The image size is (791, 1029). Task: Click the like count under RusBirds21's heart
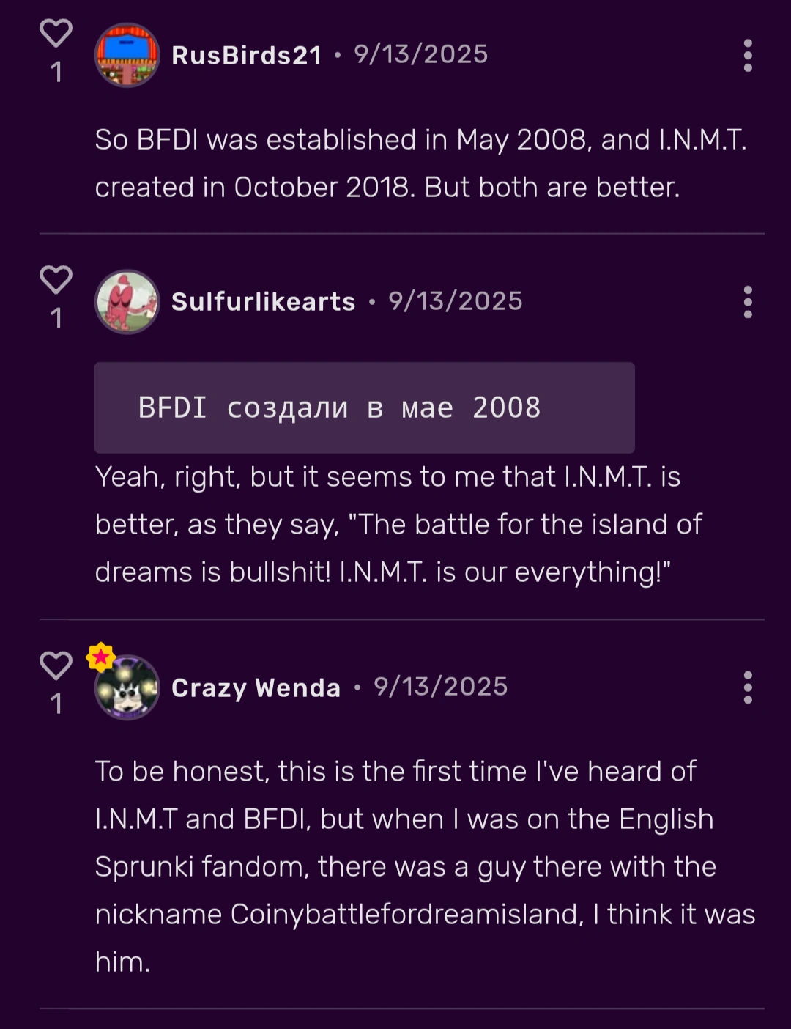pos(56,72)
